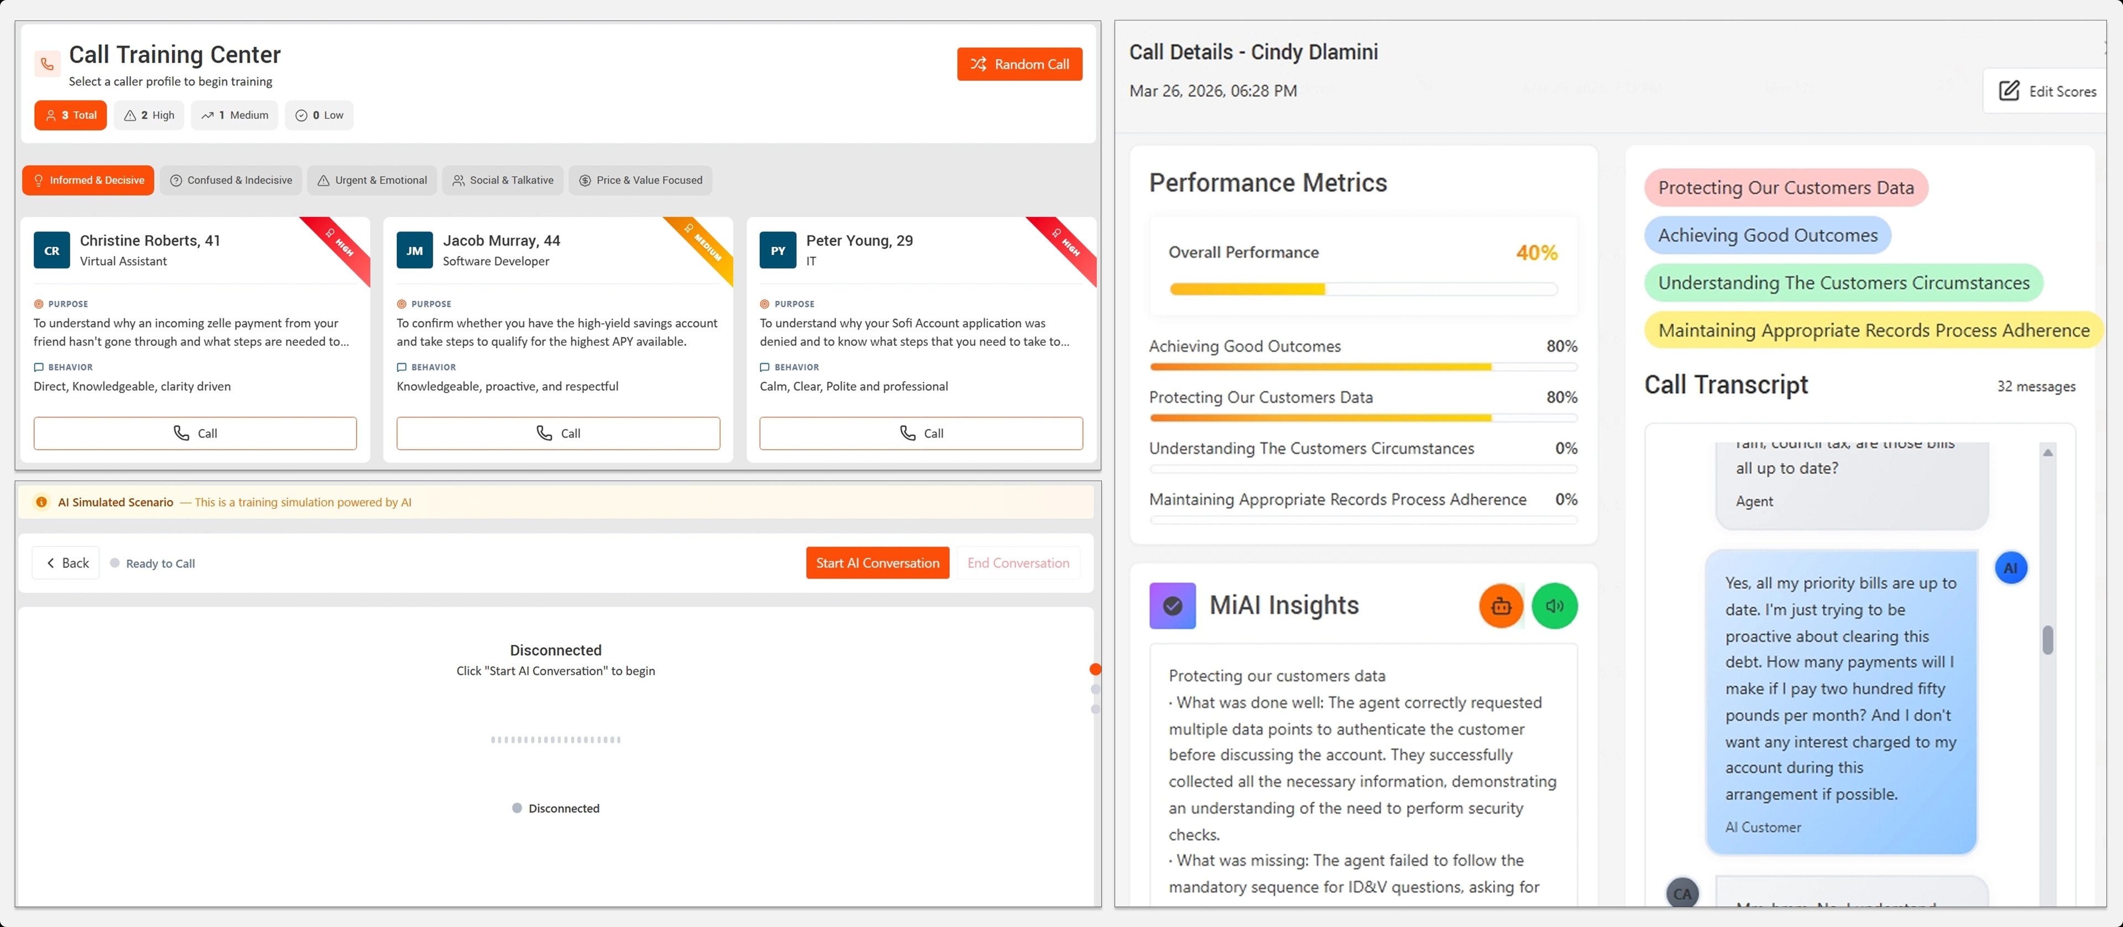Image resolution: width=2123 pixels, height=927 pixels.
Task: Click the Start AI Conversation button
Action: [877, 562]
